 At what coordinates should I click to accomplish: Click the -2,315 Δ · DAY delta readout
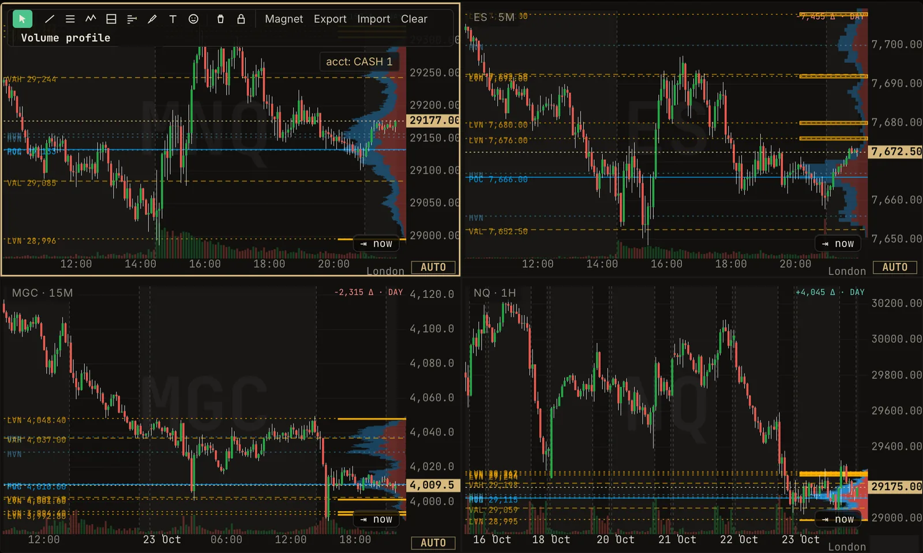pyautogui.click(x=369, y=292)
